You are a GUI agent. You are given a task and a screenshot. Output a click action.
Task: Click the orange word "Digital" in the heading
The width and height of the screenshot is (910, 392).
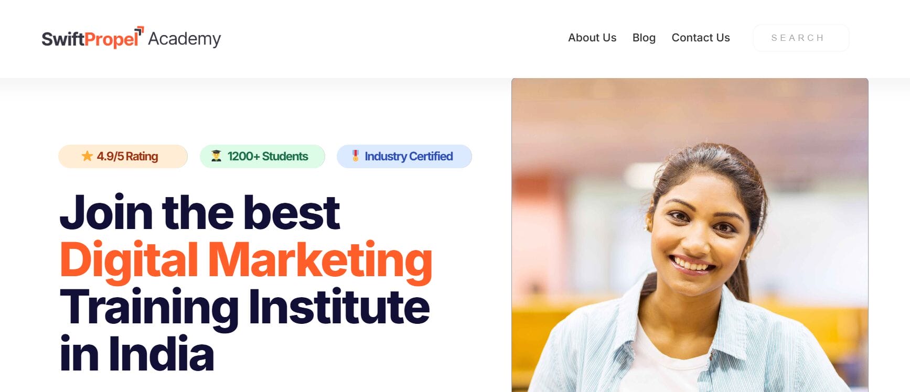129,259
